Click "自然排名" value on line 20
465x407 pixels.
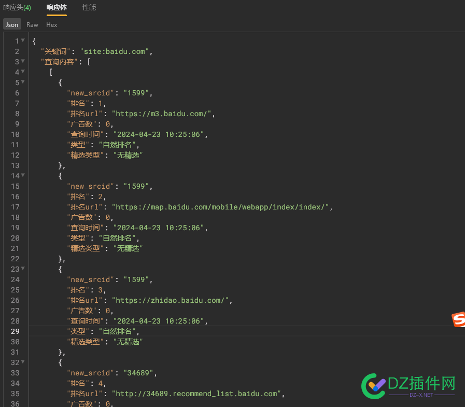[x=117, y=238]
